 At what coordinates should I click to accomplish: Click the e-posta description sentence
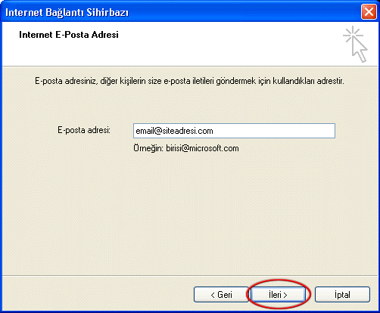click(x=189, y=81)
